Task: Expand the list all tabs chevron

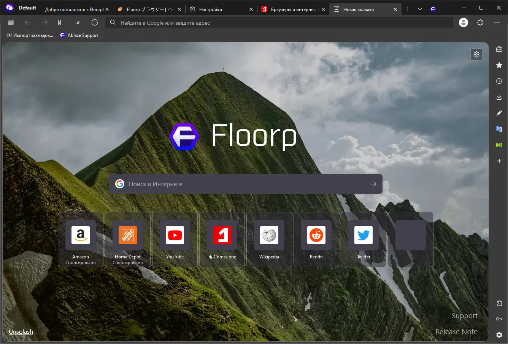Action: tap(420, 9)
